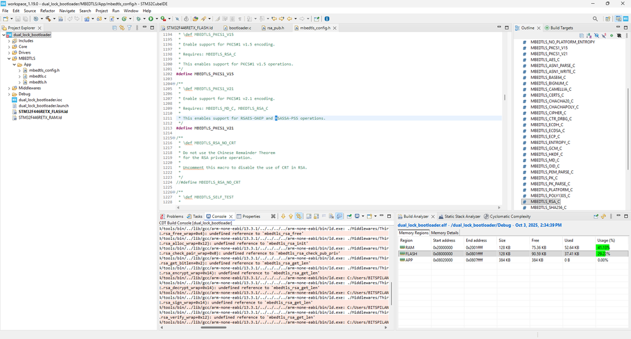Click Collapse All in Outline panel
This screenshot has width=631, height=339.
[582, 36]
